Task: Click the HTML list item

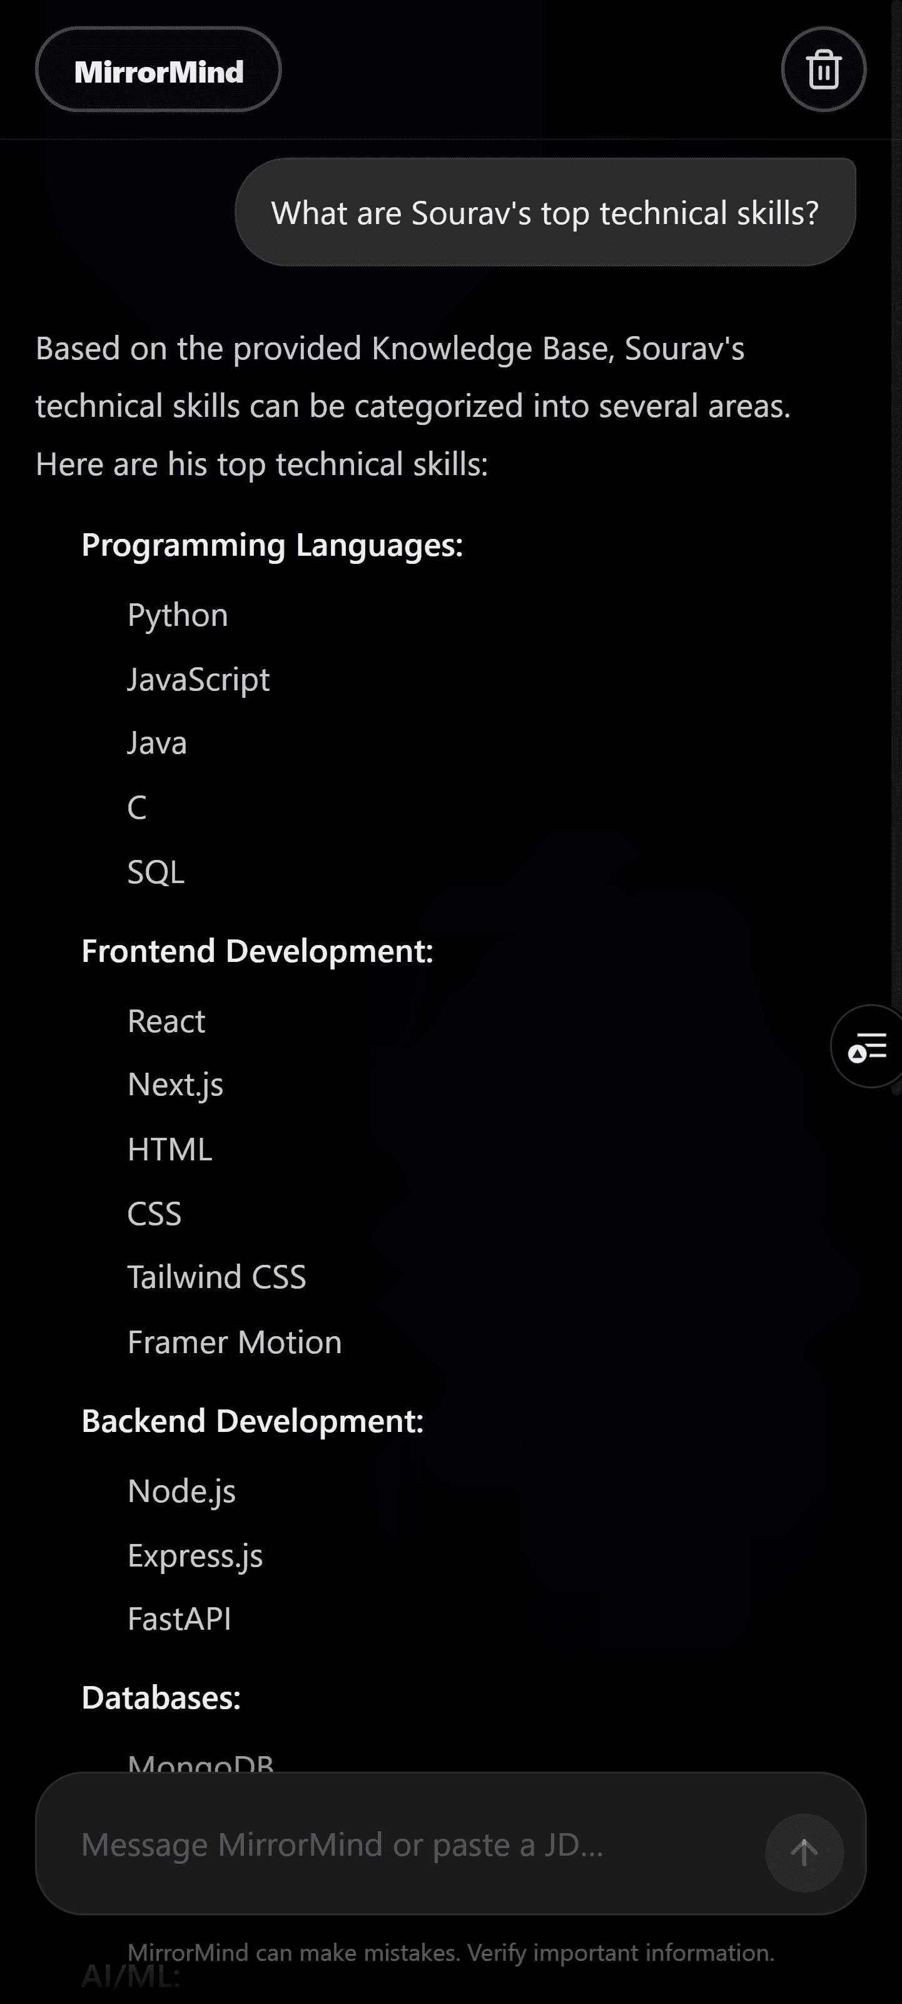Action: coord(170,1150)
